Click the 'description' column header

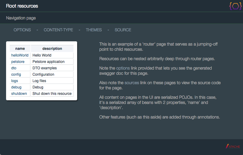pyautogui.click(x=52, y=49)
